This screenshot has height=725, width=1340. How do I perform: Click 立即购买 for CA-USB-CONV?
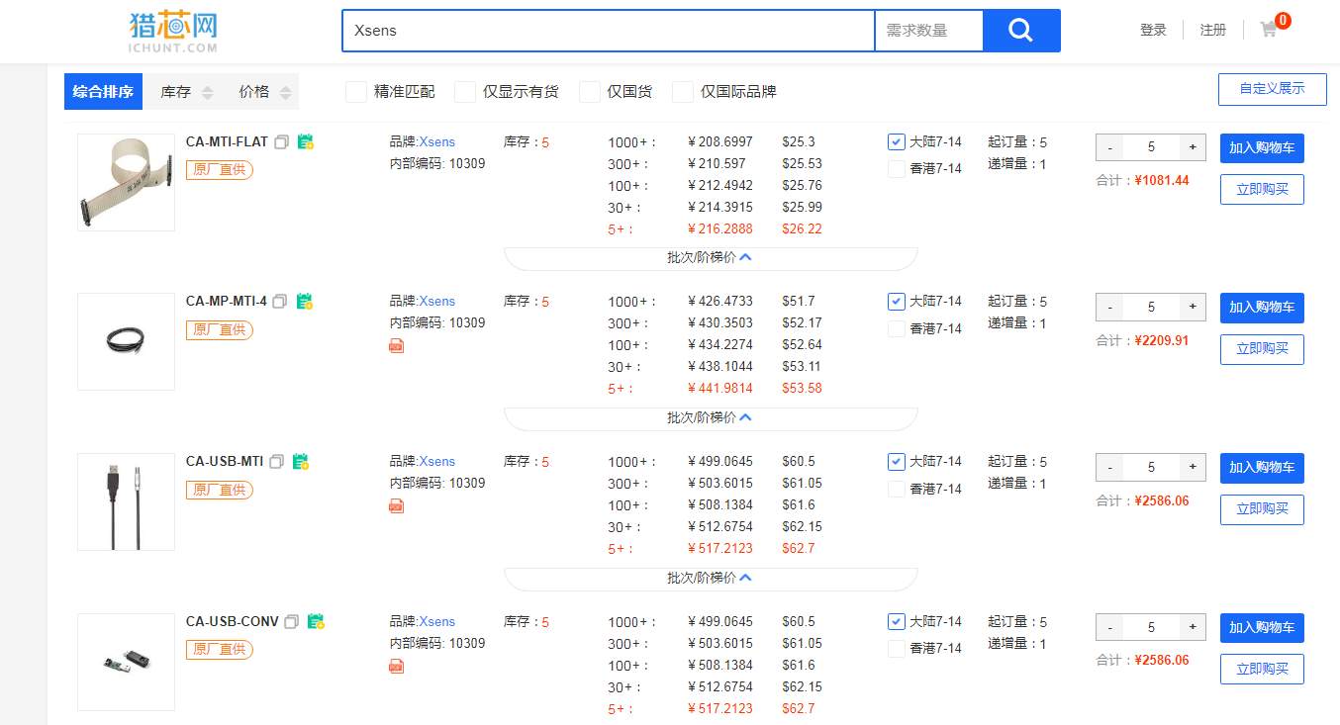coord(1262,669)
